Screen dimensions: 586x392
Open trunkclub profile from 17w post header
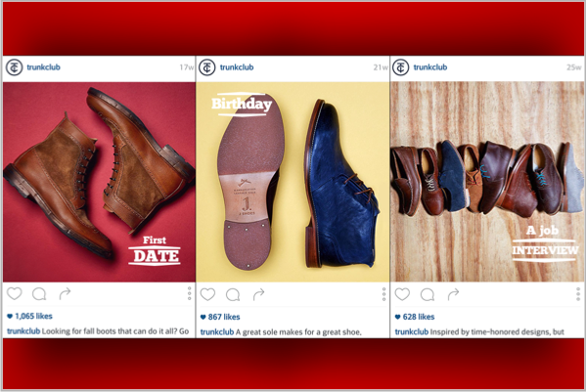tap(43, 67)
